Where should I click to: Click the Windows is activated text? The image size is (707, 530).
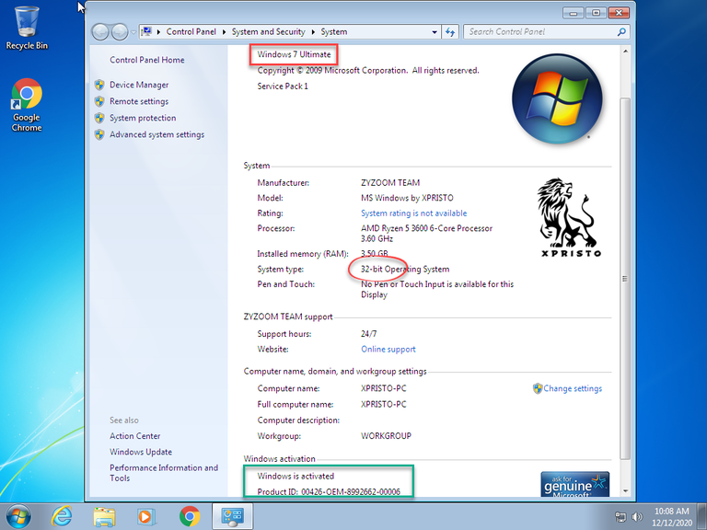tap(296, 476)
